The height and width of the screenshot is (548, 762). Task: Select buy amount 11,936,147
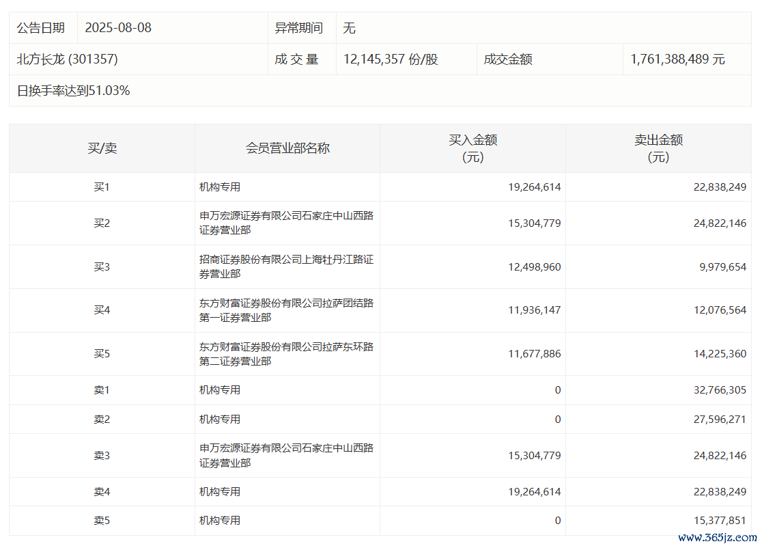tap(535, 310)
